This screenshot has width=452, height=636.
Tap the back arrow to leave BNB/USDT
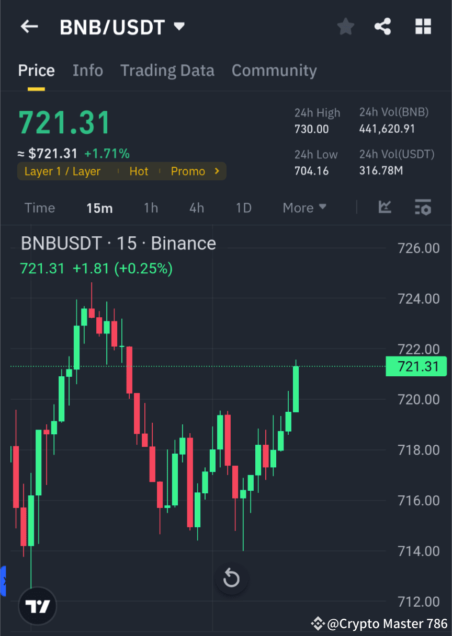pyautogui.click(x=29, y=27)
